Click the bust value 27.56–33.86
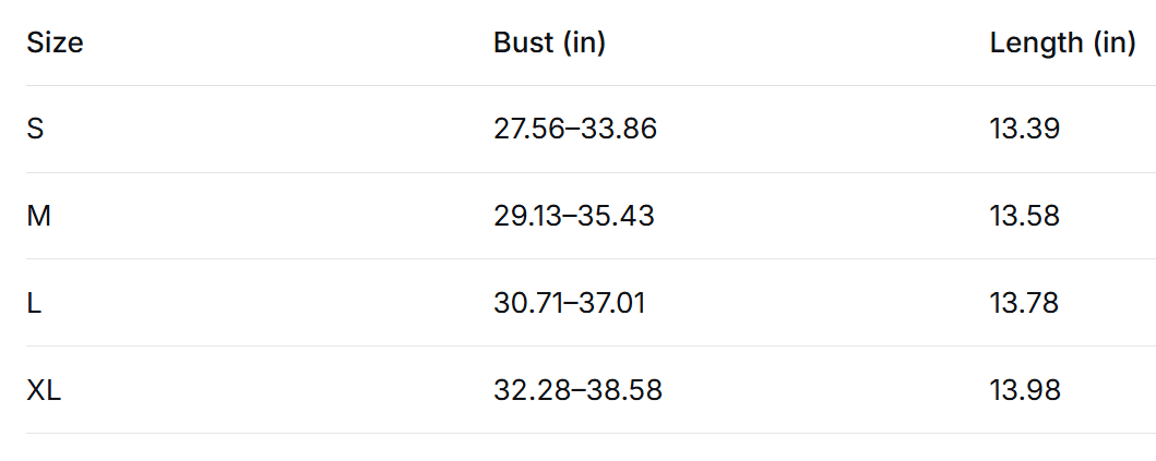 point(575,129)
